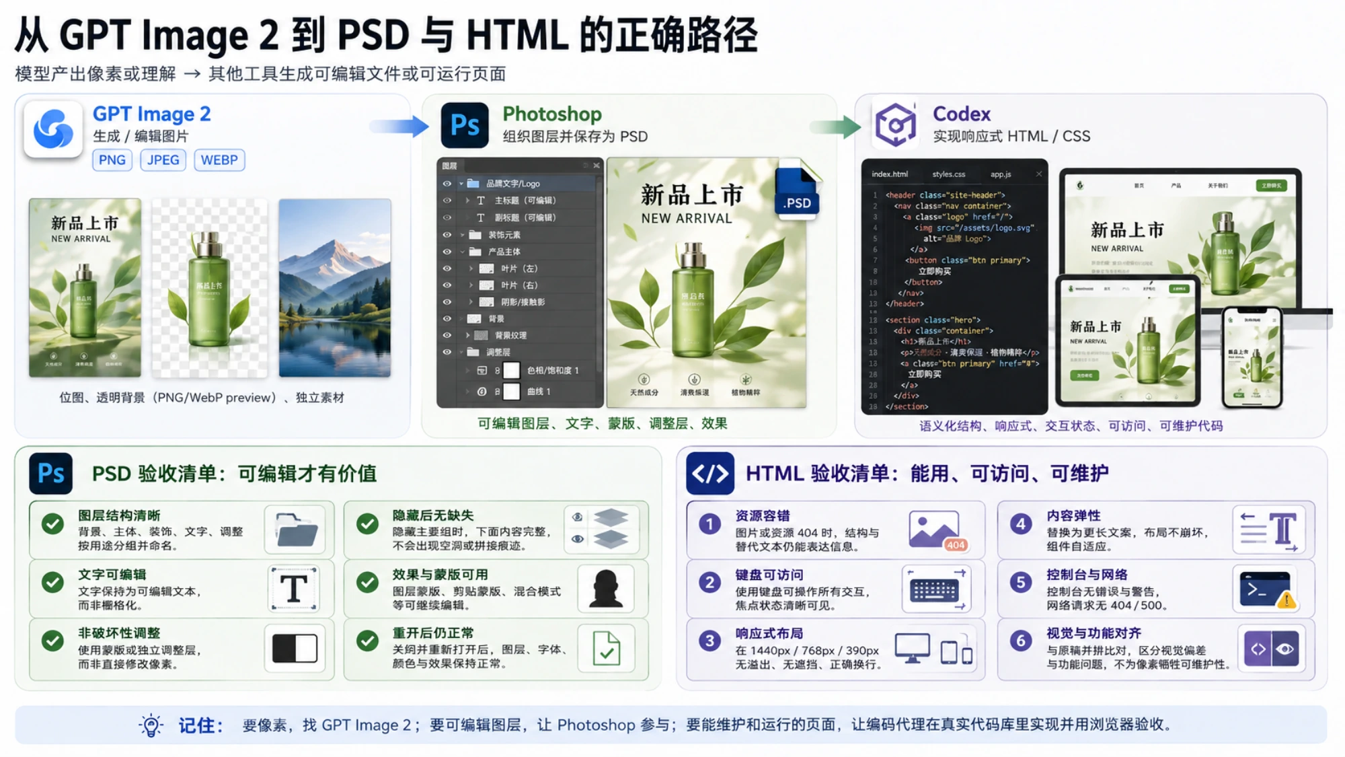Screen dimensions: 1345x757
Task: Toggle eye icon for 叶片（左）layer
Action: click(447, 268)
